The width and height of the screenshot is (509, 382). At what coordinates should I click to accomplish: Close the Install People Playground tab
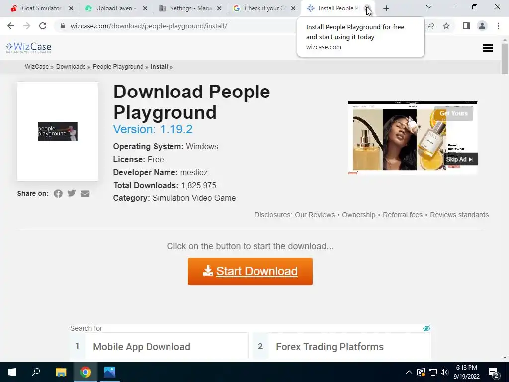(x=367, y=8)
